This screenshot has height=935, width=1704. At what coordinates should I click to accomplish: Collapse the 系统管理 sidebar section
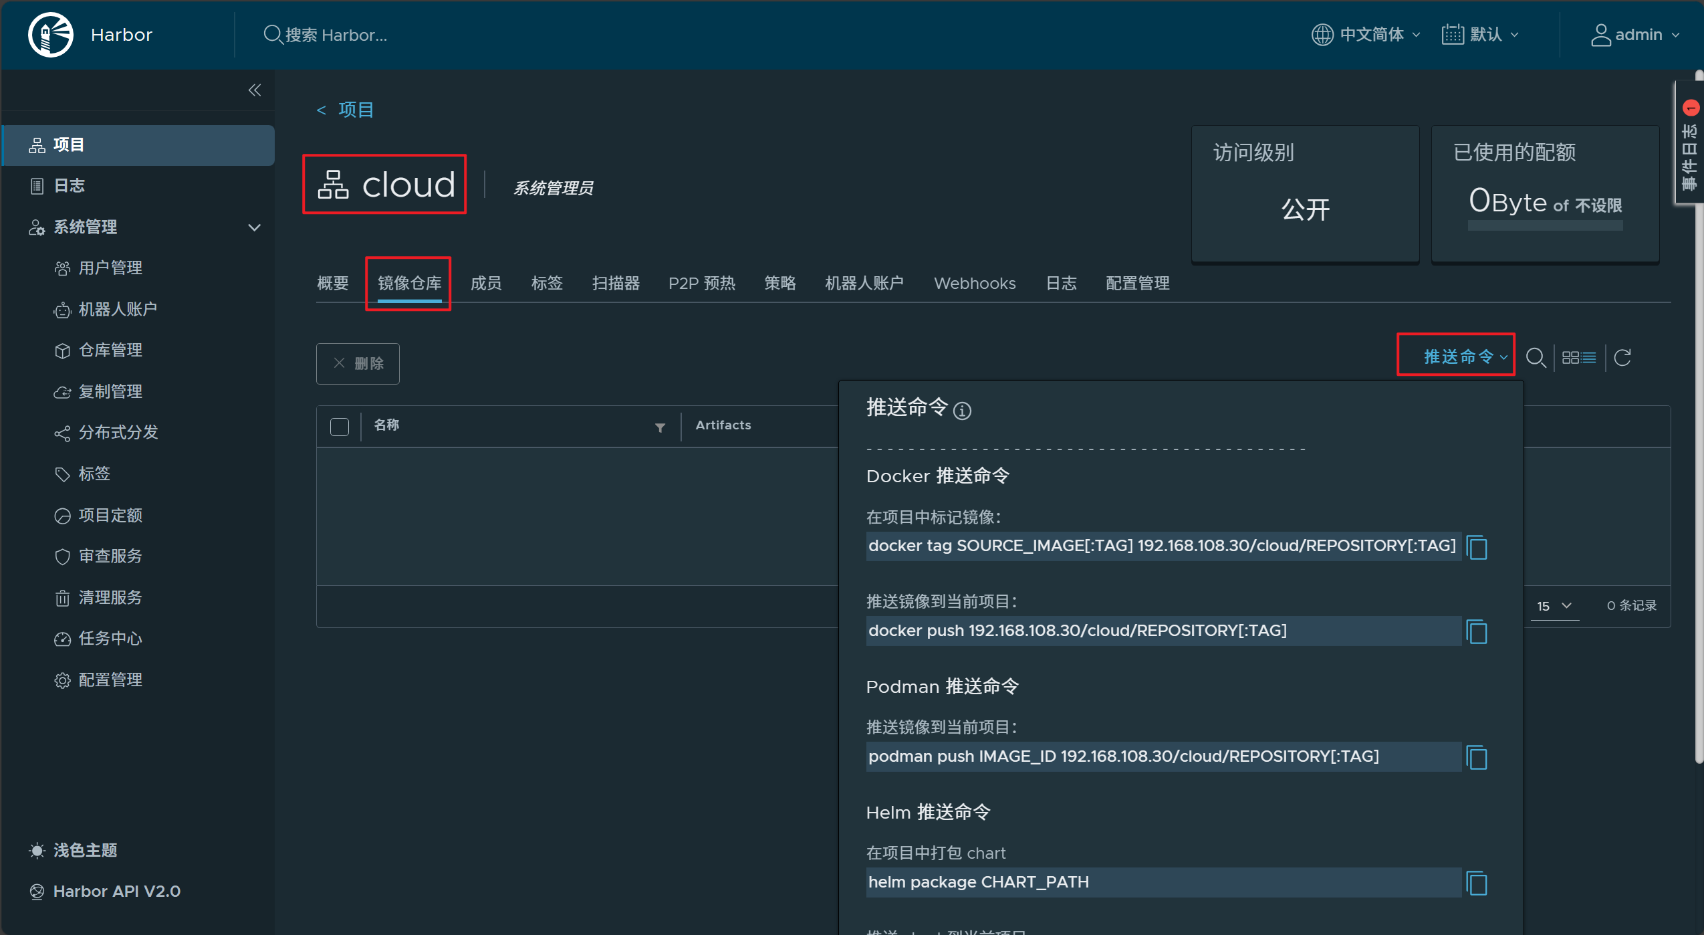tap(254, 227)
